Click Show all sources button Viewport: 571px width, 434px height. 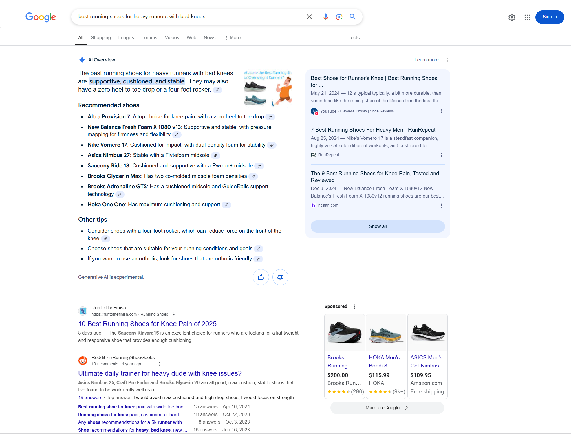point(378,227)
